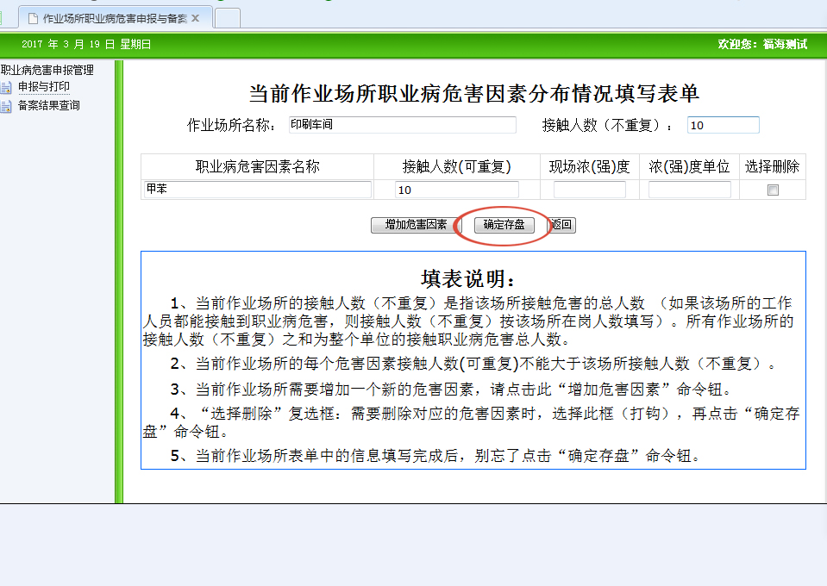Click the 接触人数（不重复） input box
This screenshot has width=827, height=586.
tap(723, 126)
